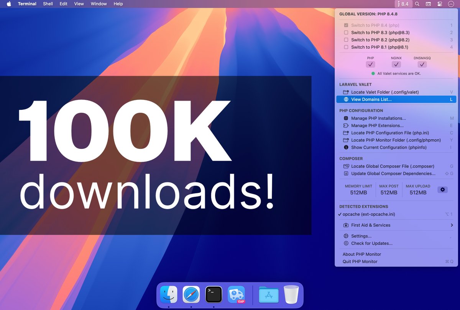460x310 pixels.
Task: Open Finder from the Dock
Action: pos(169,295)
